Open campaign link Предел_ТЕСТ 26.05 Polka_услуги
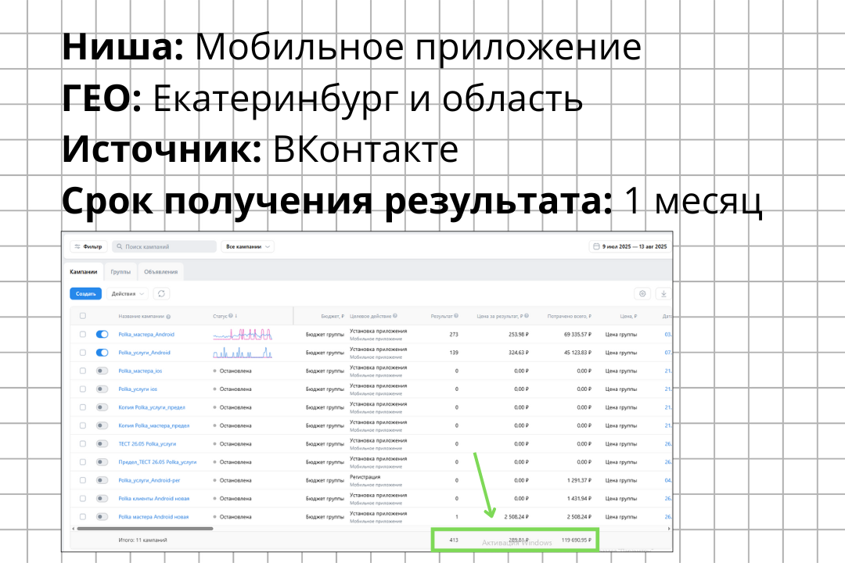Image resolution: width=845 pixels, height=563 pixels. (157, 462)
